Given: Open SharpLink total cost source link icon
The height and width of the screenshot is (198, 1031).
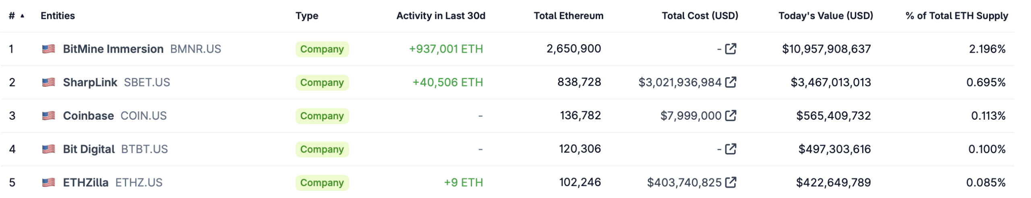Looking at the screenshot, I should [x=730, y=82].
